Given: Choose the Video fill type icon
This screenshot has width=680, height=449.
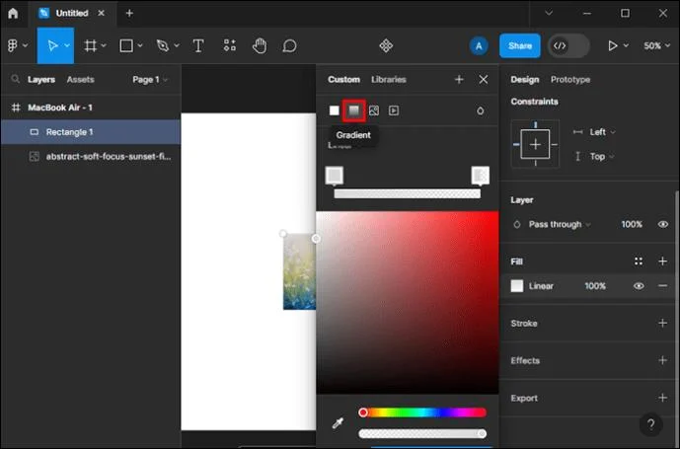Looking at the screenshot, I should click(394, 111).
